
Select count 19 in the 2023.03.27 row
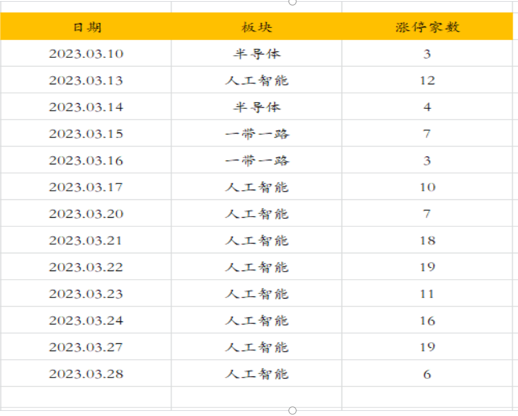point(427,347)
